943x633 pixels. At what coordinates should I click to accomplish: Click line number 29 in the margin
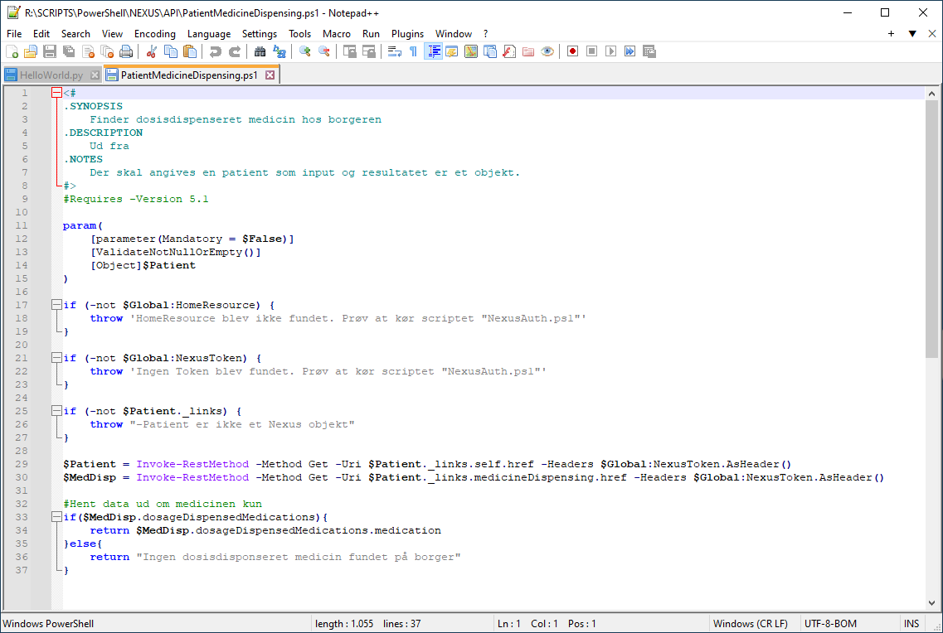[21, 464]
